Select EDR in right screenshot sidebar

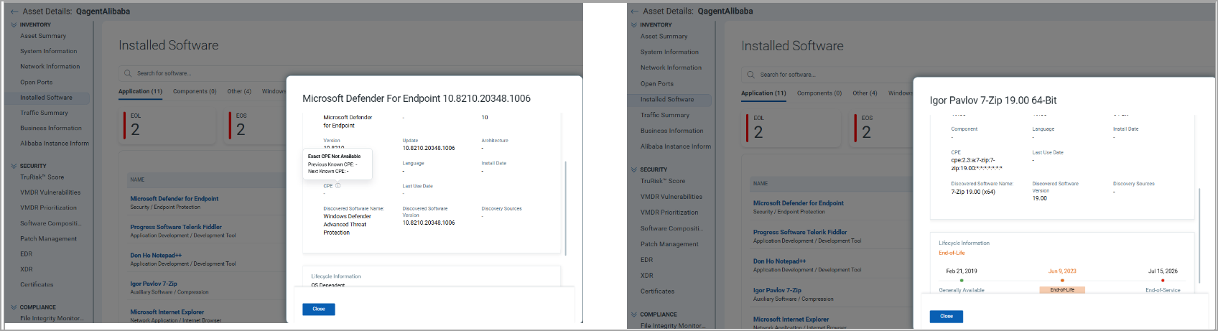(x=646, y=260)
